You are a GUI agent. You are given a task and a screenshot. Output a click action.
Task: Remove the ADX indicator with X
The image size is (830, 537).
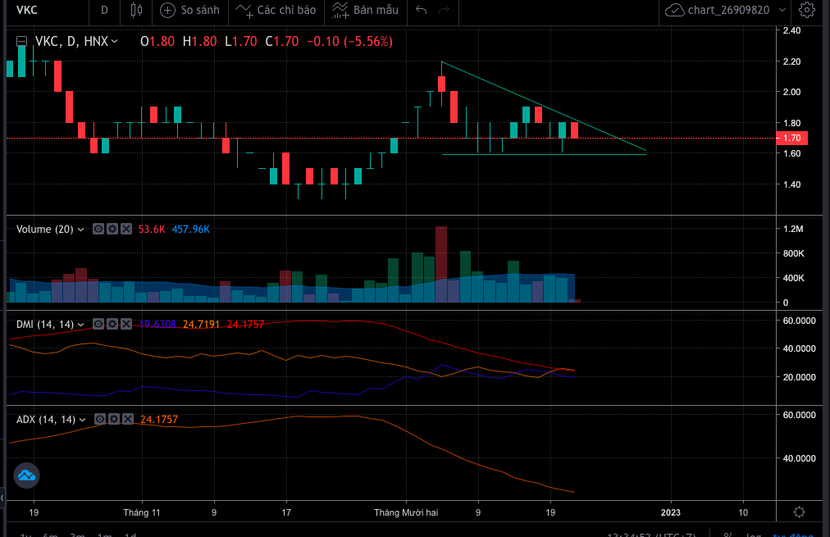[x=126, y=420]
